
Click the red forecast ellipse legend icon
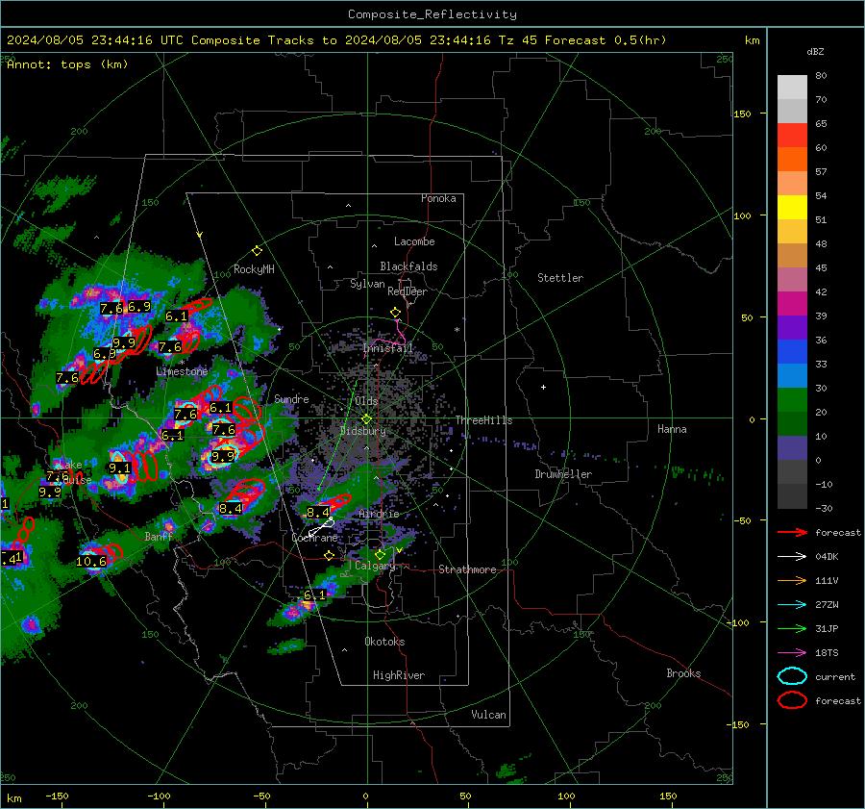click(792, 700)
